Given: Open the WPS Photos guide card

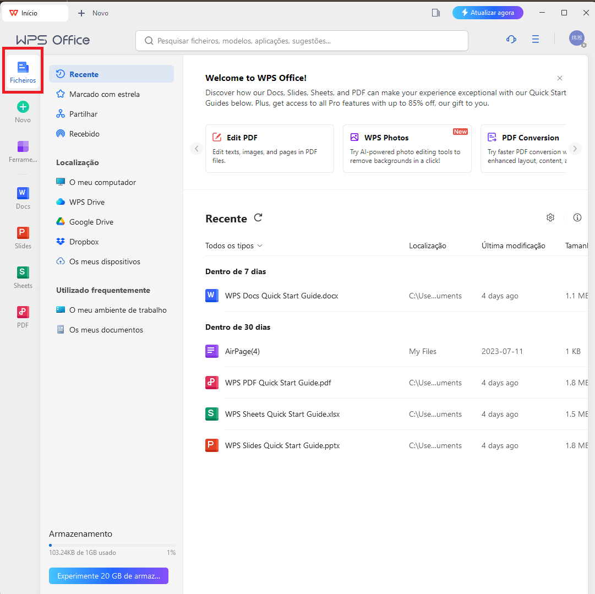Looking at the screenshot, I should (x=407, y=149).
